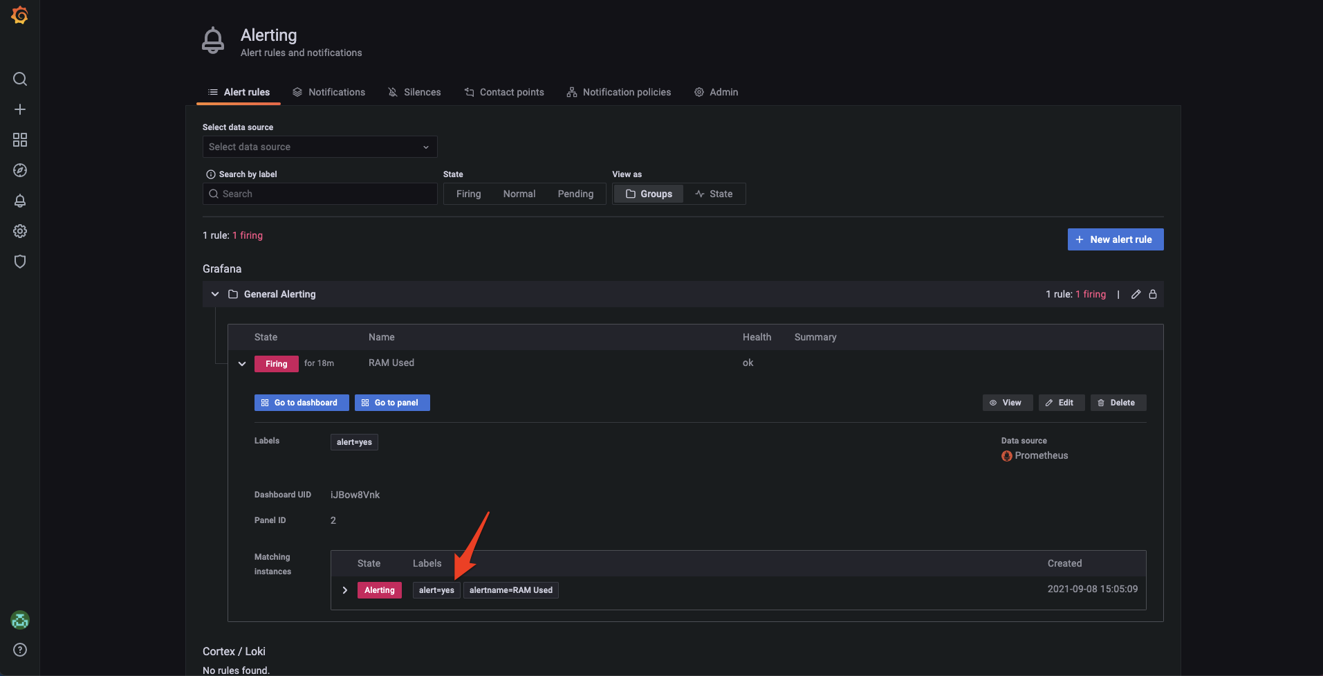Switch to the Notifications tab
The height and width of the screenshot is (676, 1323).
pyautogui.click(x=337, y=91)
